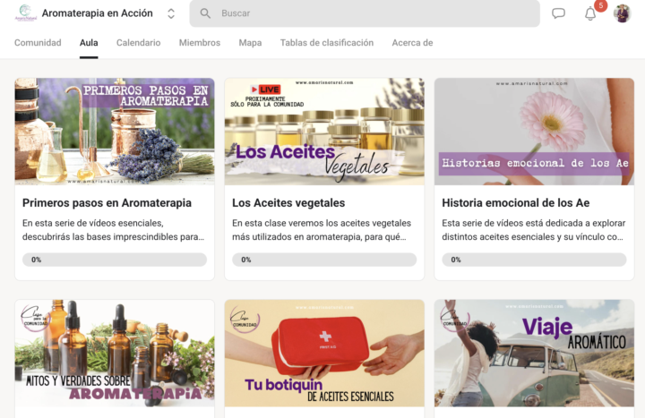Open the Calendario tab
The width and height of the screenshot is (645, 418).
click(138, 43)
